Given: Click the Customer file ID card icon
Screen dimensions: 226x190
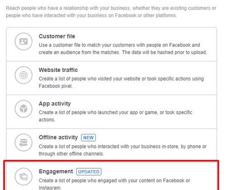Looking at the screenshot, I should (24, 42).
